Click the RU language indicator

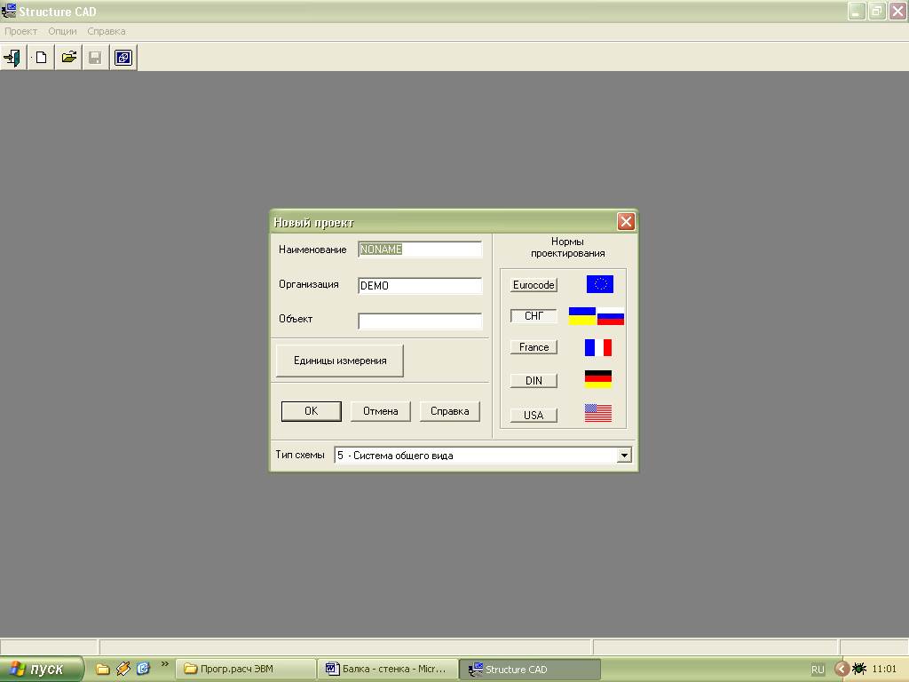click(818, 670)
